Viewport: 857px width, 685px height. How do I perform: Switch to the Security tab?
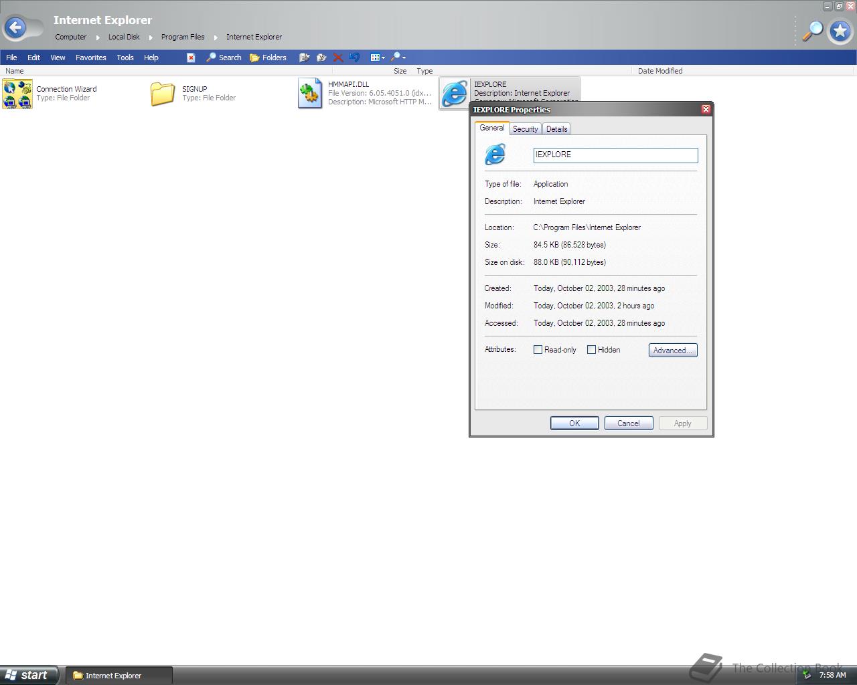click(526, 129)
